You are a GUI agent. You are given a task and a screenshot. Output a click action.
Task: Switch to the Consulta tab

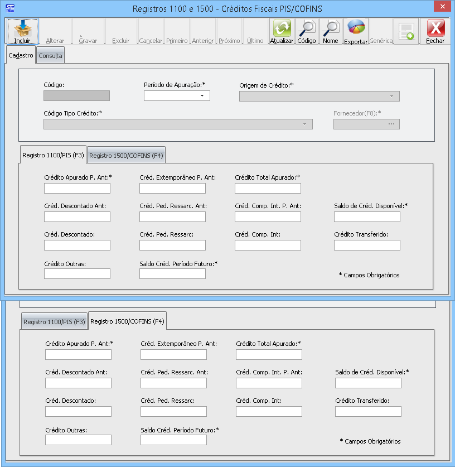tap(50, 56)
